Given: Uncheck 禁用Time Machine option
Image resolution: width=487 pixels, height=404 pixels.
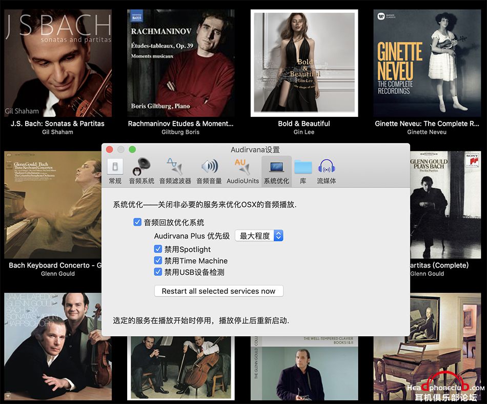Looking at the screenshot, I should tap(158, 260).
